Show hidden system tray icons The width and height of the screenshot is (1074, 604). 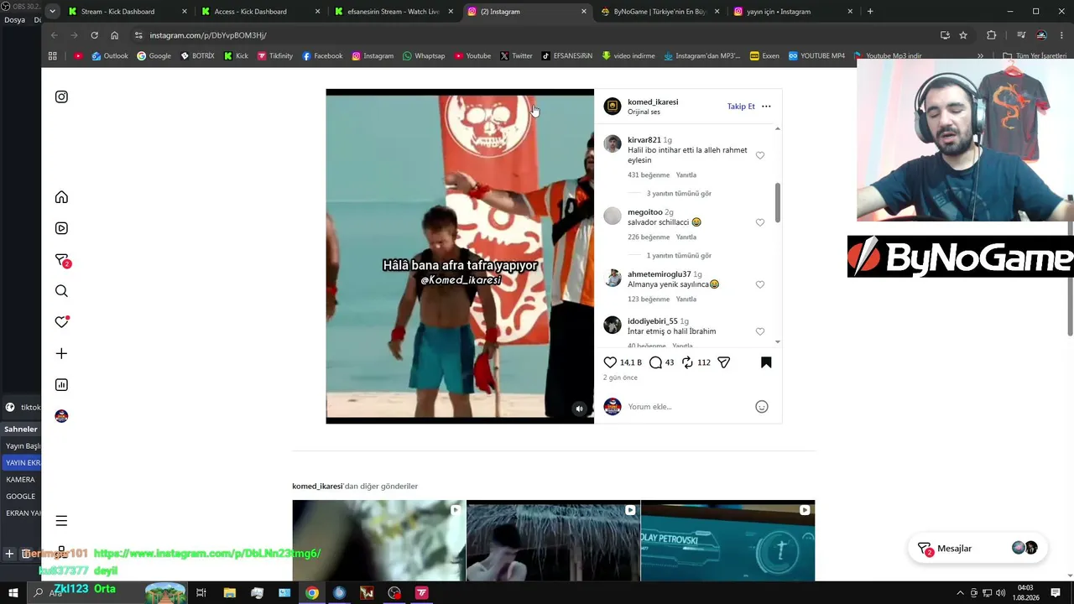click(961, 593)
